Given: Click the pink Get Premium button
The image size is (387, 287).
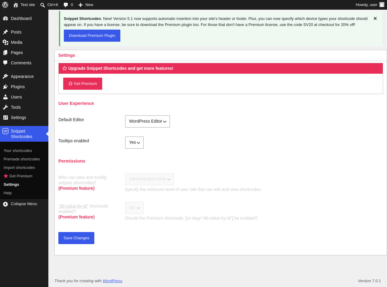Looking at the screenshot, I should (83, 84).
